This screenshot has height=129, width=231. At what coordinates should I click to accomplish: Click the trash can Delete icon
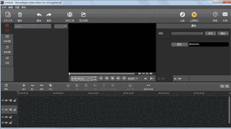(20, 15)
